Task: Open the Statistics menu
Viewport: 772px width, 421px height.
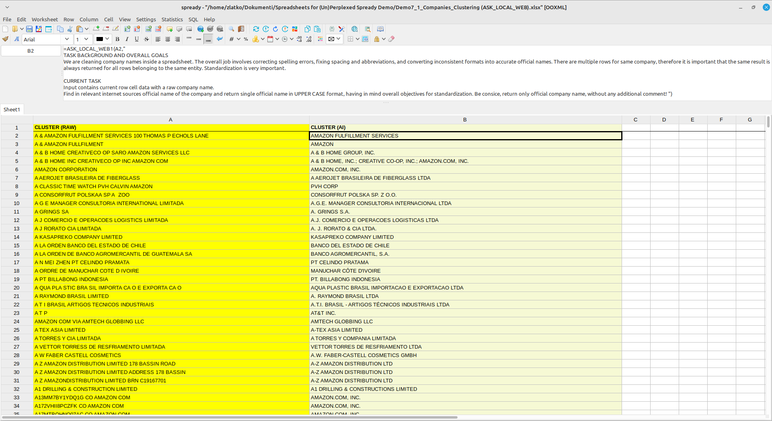Action: tap(172, 19)
